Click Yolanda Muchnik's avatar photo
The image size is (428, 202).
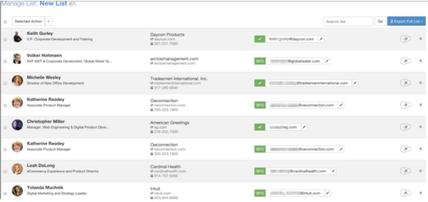click(x=17, y=191)
